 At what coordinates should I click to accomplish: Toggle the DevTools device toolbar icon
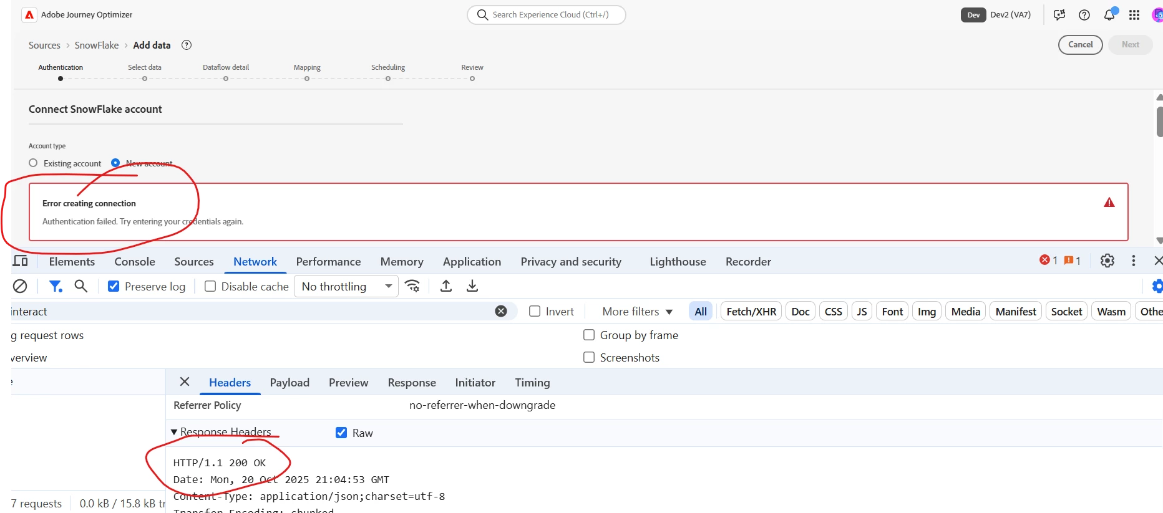pos(21,261)
